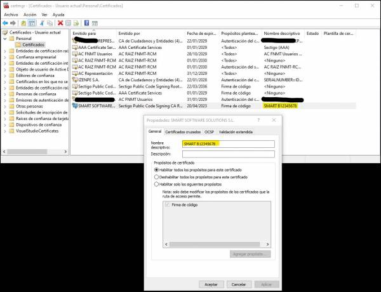Click the Forward arrow toolbar icon

click(13, 23)
